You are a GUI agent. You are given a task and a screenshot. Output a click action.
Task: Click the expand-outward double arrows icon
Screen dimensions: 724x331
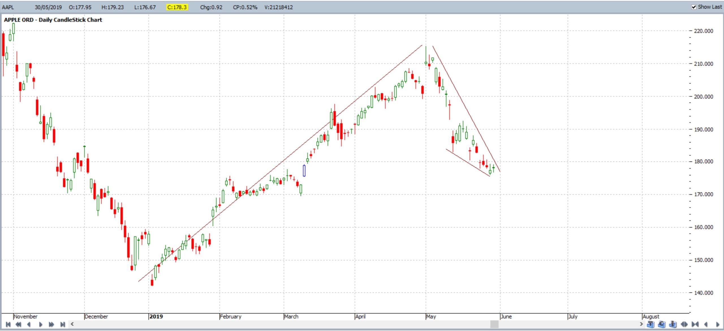pos(684,324)
